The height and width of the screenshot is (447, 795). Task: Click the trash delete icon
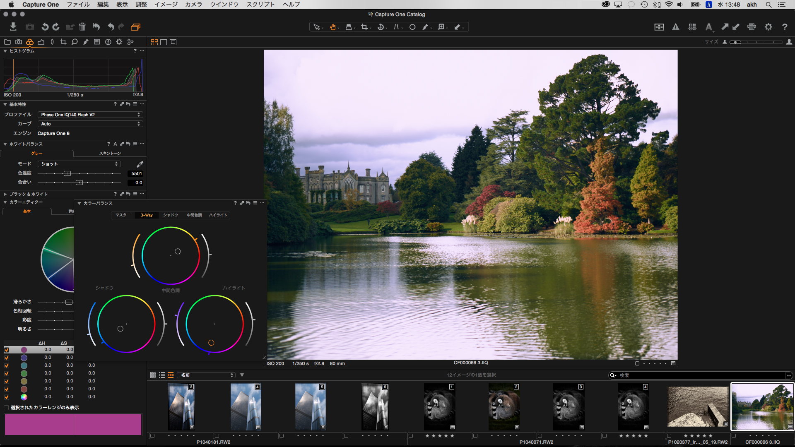tap(82, 27)
